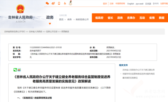
Task: Open the mobile phone version icon
Action: pos(59,3)
